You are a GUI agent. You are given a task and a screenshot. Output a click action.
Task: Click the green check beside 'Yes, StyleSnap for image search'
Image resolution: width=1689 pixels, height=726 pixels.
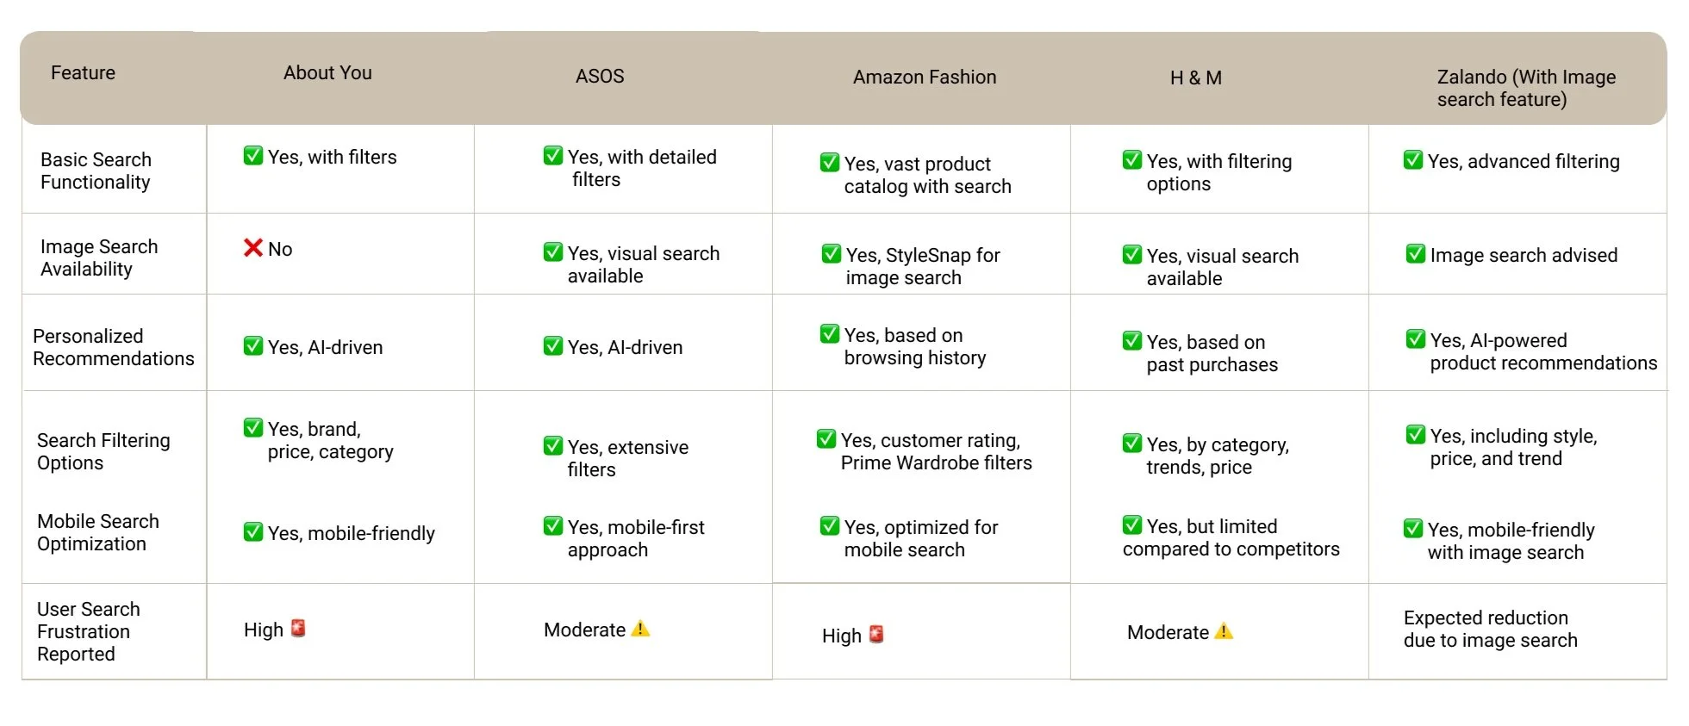point(832,253)
